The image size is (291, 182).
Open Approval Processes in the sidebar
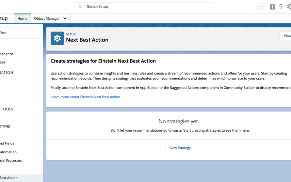11,160
